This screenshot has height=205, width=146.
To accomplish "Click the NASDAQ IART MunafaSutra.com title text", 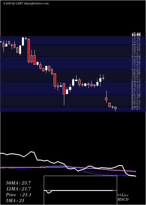I will 26,4.
